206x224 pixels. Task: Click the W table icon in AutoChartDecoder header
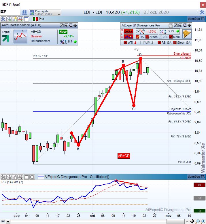coord(71,25)
